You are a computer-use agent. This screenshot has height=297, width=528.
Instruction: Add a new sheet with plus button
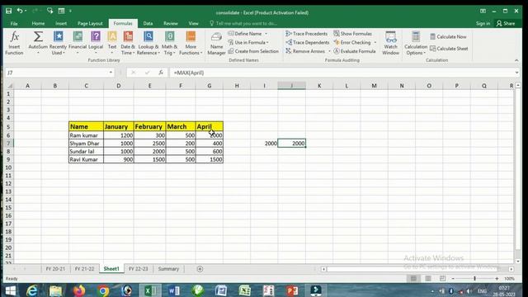point(200,269)
